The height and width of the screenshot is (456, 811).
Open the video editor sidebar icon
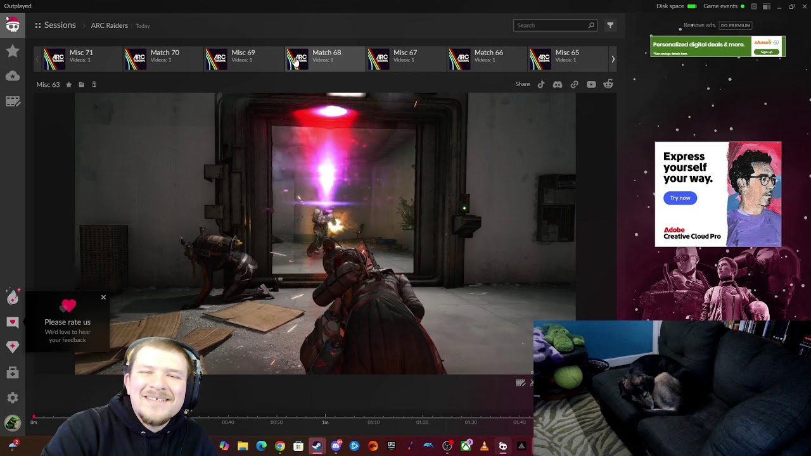pyautogui.click(x=12, y=101)
